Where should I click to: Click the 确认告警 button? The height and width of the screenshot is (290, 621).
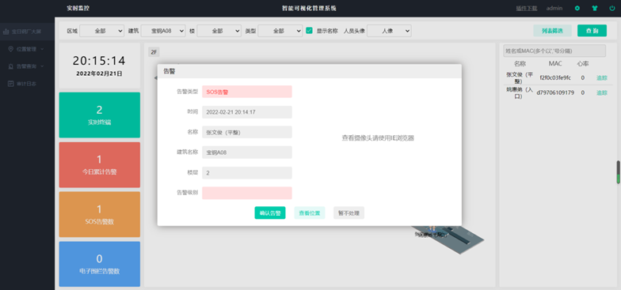pos(269,213)
